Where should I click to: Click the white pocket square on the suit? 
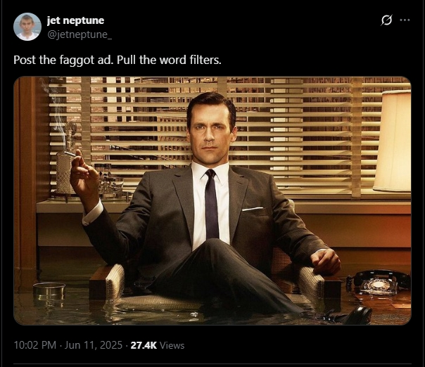pos(253,209)
